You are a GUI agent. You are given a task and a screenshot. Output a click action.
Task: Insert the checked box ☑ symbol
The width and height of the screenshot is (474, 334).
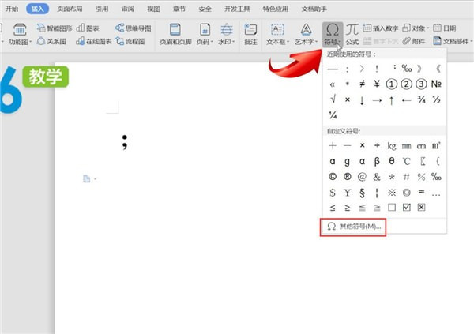[x=407, y=208]
